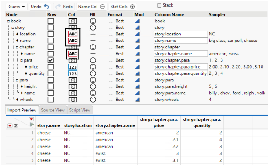The height and width of the screenshot is (166, 269).
Task: Click the excluded column icon for wheels
Action: 73,100
